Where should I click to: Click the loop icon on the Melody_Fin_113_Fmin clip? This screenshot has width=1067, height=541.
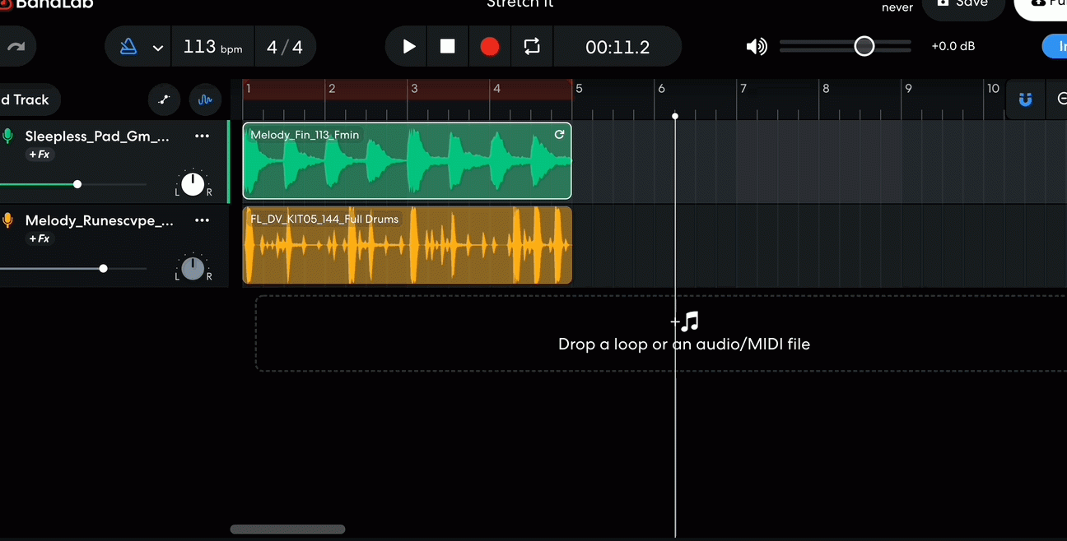point(560,135)
